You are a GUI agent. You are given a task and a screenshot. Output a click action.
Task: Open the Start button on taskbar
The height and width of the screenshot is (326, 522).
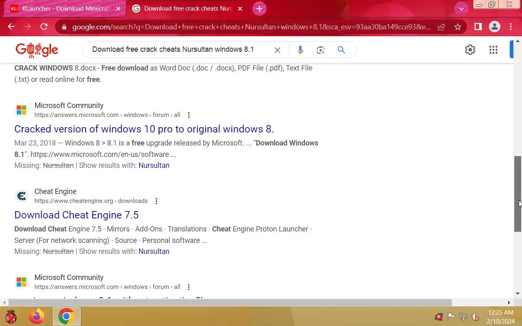click(11, 316)
